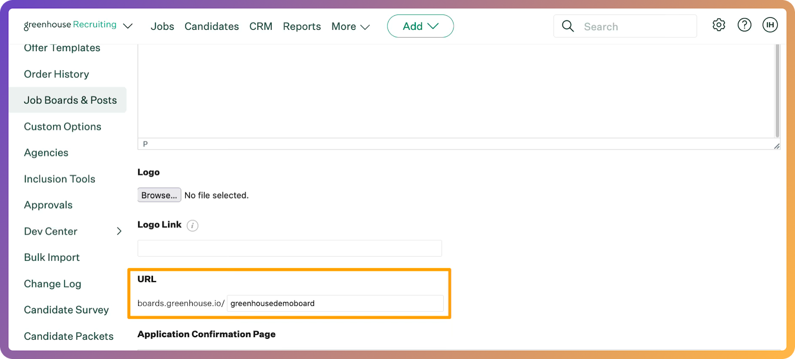Click the Logo Link info icon

click(x=192, y=225)
